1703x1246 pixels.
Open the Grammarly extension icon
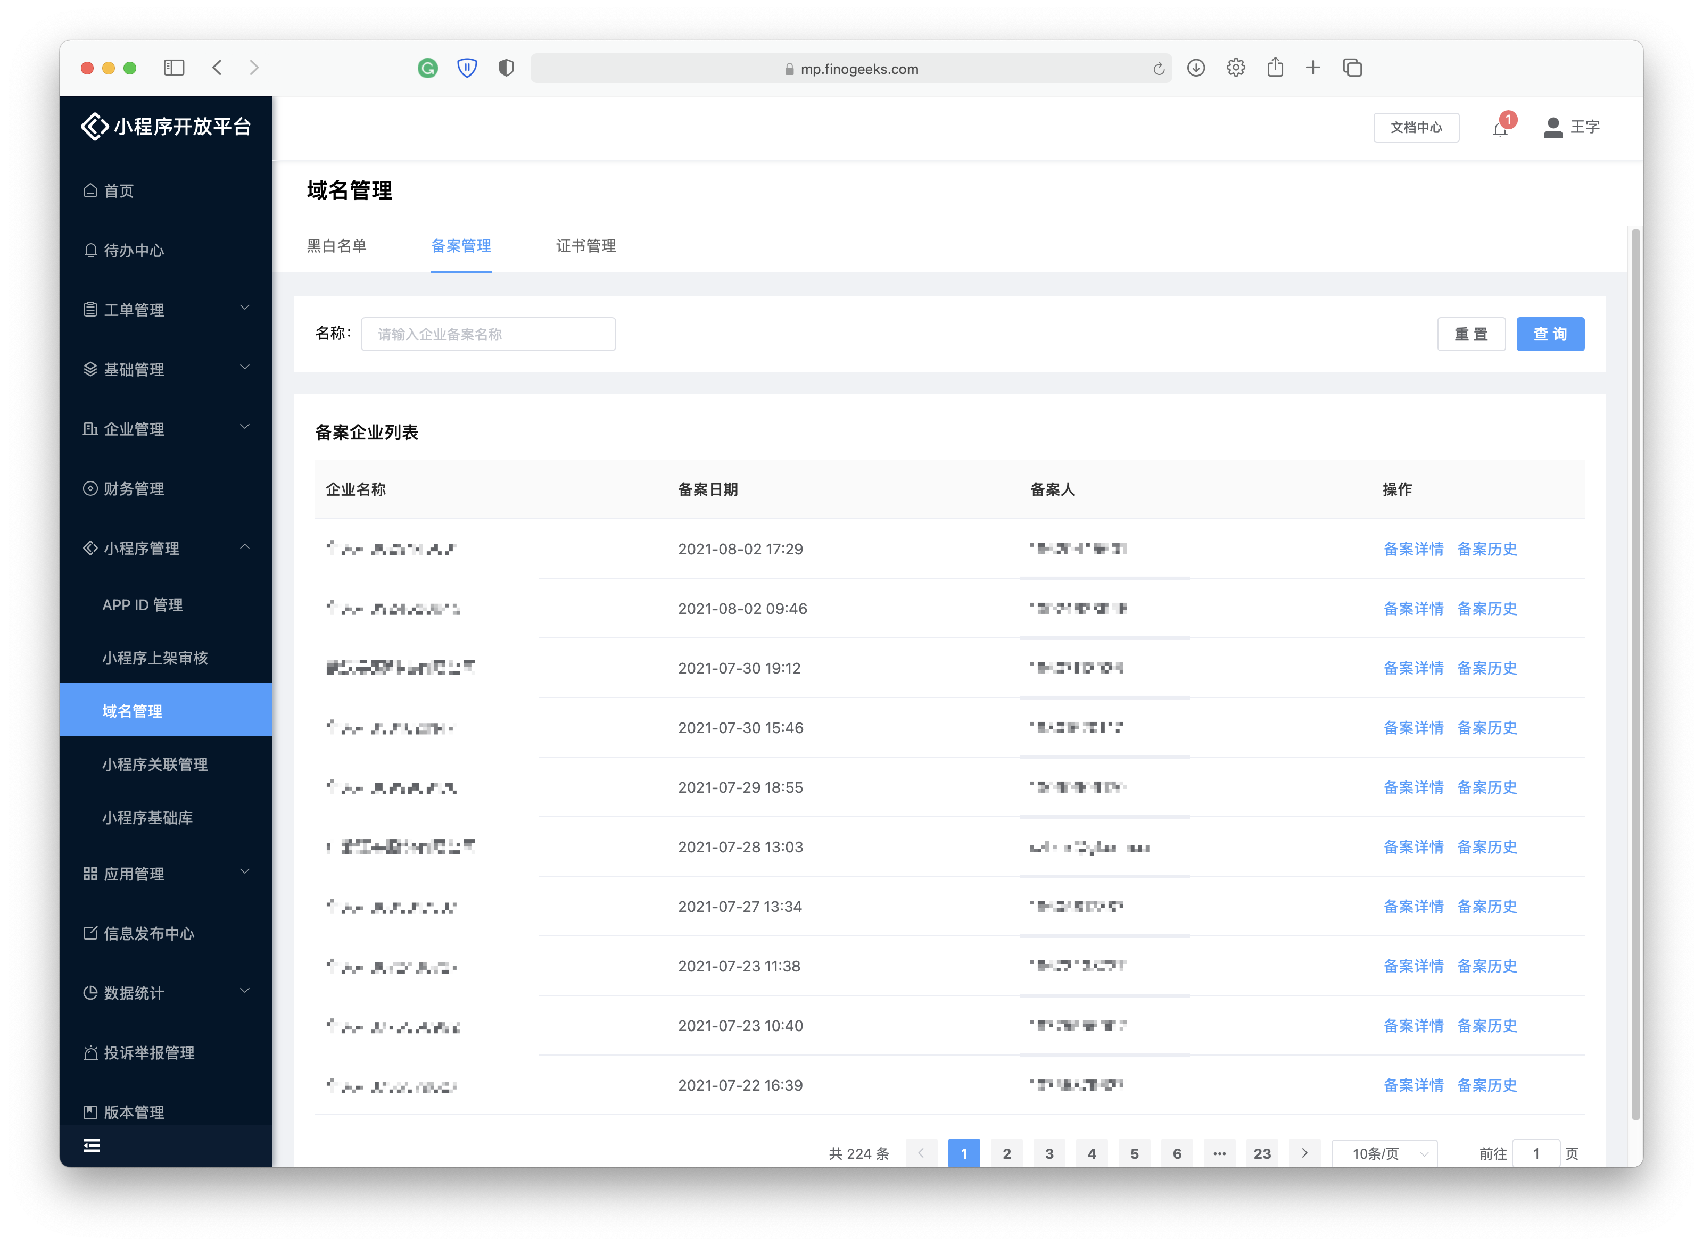pyautogui.click(x=428, y=69)
